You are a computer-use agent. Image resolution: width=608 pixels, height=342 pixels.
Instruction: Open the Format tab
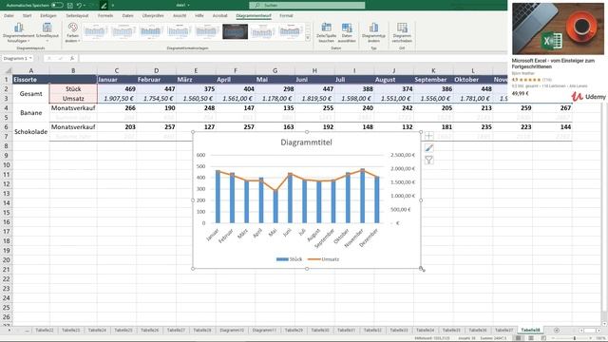[x=286, y=15]
